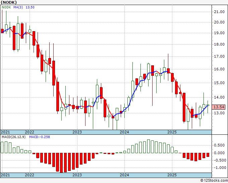
Task: Click 2024 on the MACD panel timeline
Action: [x=124, y=175]
